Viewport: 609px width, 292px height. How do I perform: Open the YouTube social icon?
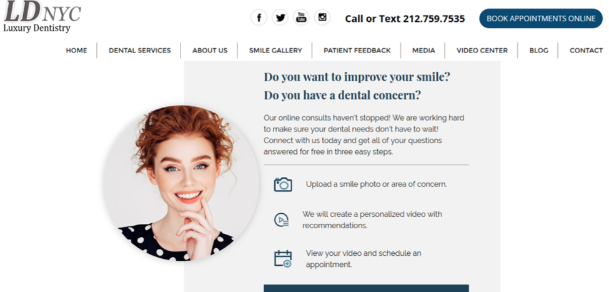(x=301, y=18)
